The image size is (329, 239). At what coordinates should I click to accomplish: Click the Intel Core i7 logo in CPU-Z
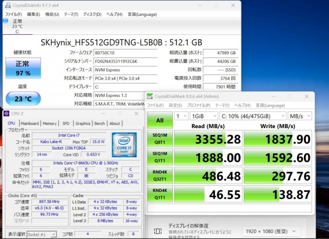tap(124, 145)
